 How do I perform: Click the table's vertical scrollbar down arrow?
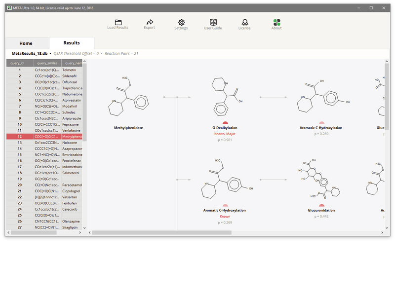[84, 228]
